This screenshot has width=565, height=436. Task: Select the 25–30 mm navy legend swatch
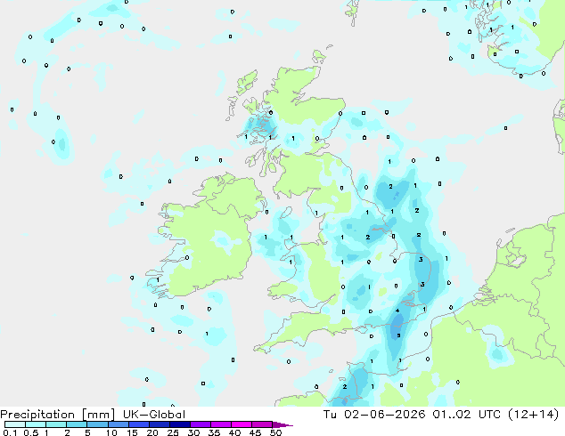click(x=180, y=424)
